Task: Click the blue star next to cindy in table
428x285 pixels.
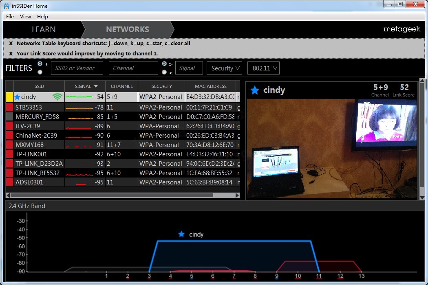Action: click(x=17, y=97)
